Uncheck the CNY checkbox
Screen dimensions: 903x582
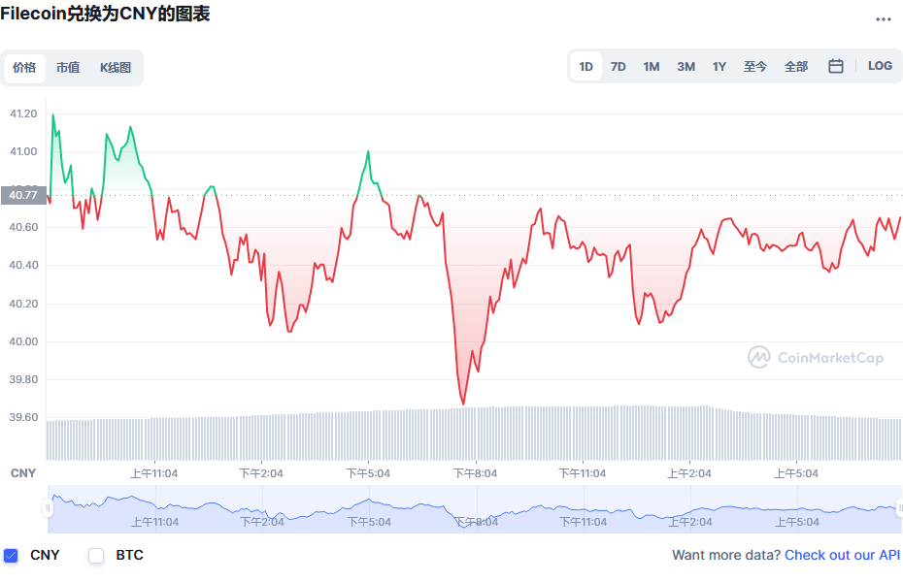tap(11, 556)
